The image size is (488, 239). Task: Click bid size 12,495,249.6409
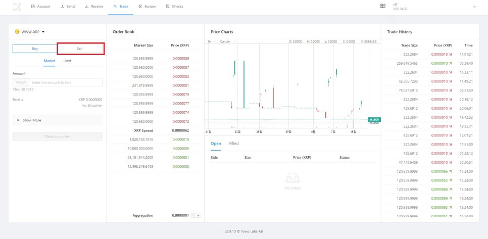pyautogui.click(x=140, y=166)
